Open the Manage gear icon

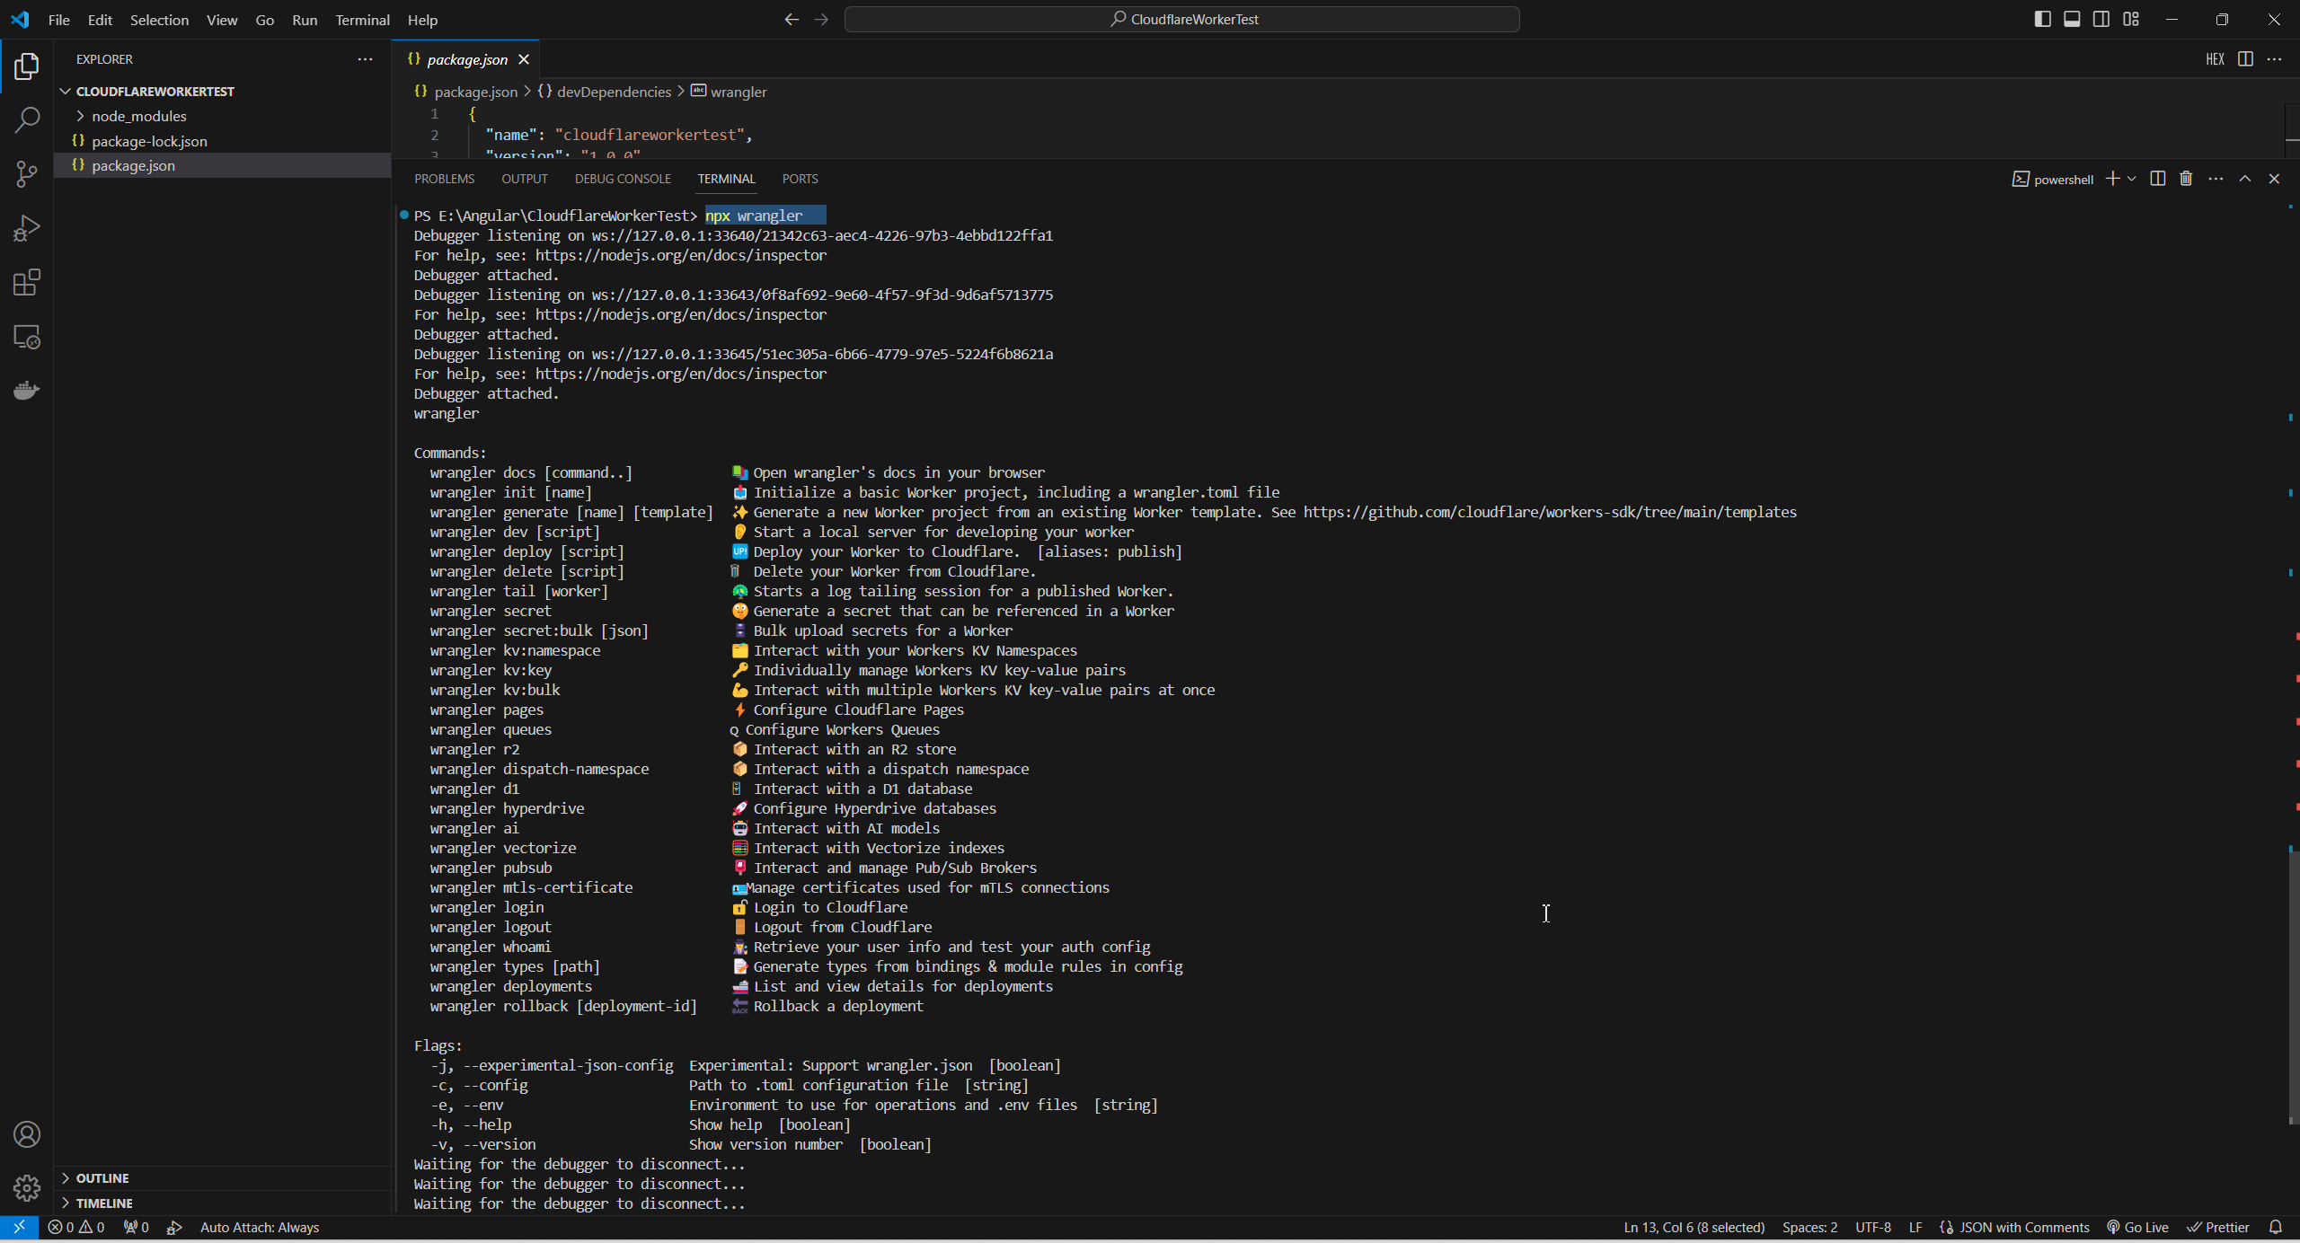27,1188
